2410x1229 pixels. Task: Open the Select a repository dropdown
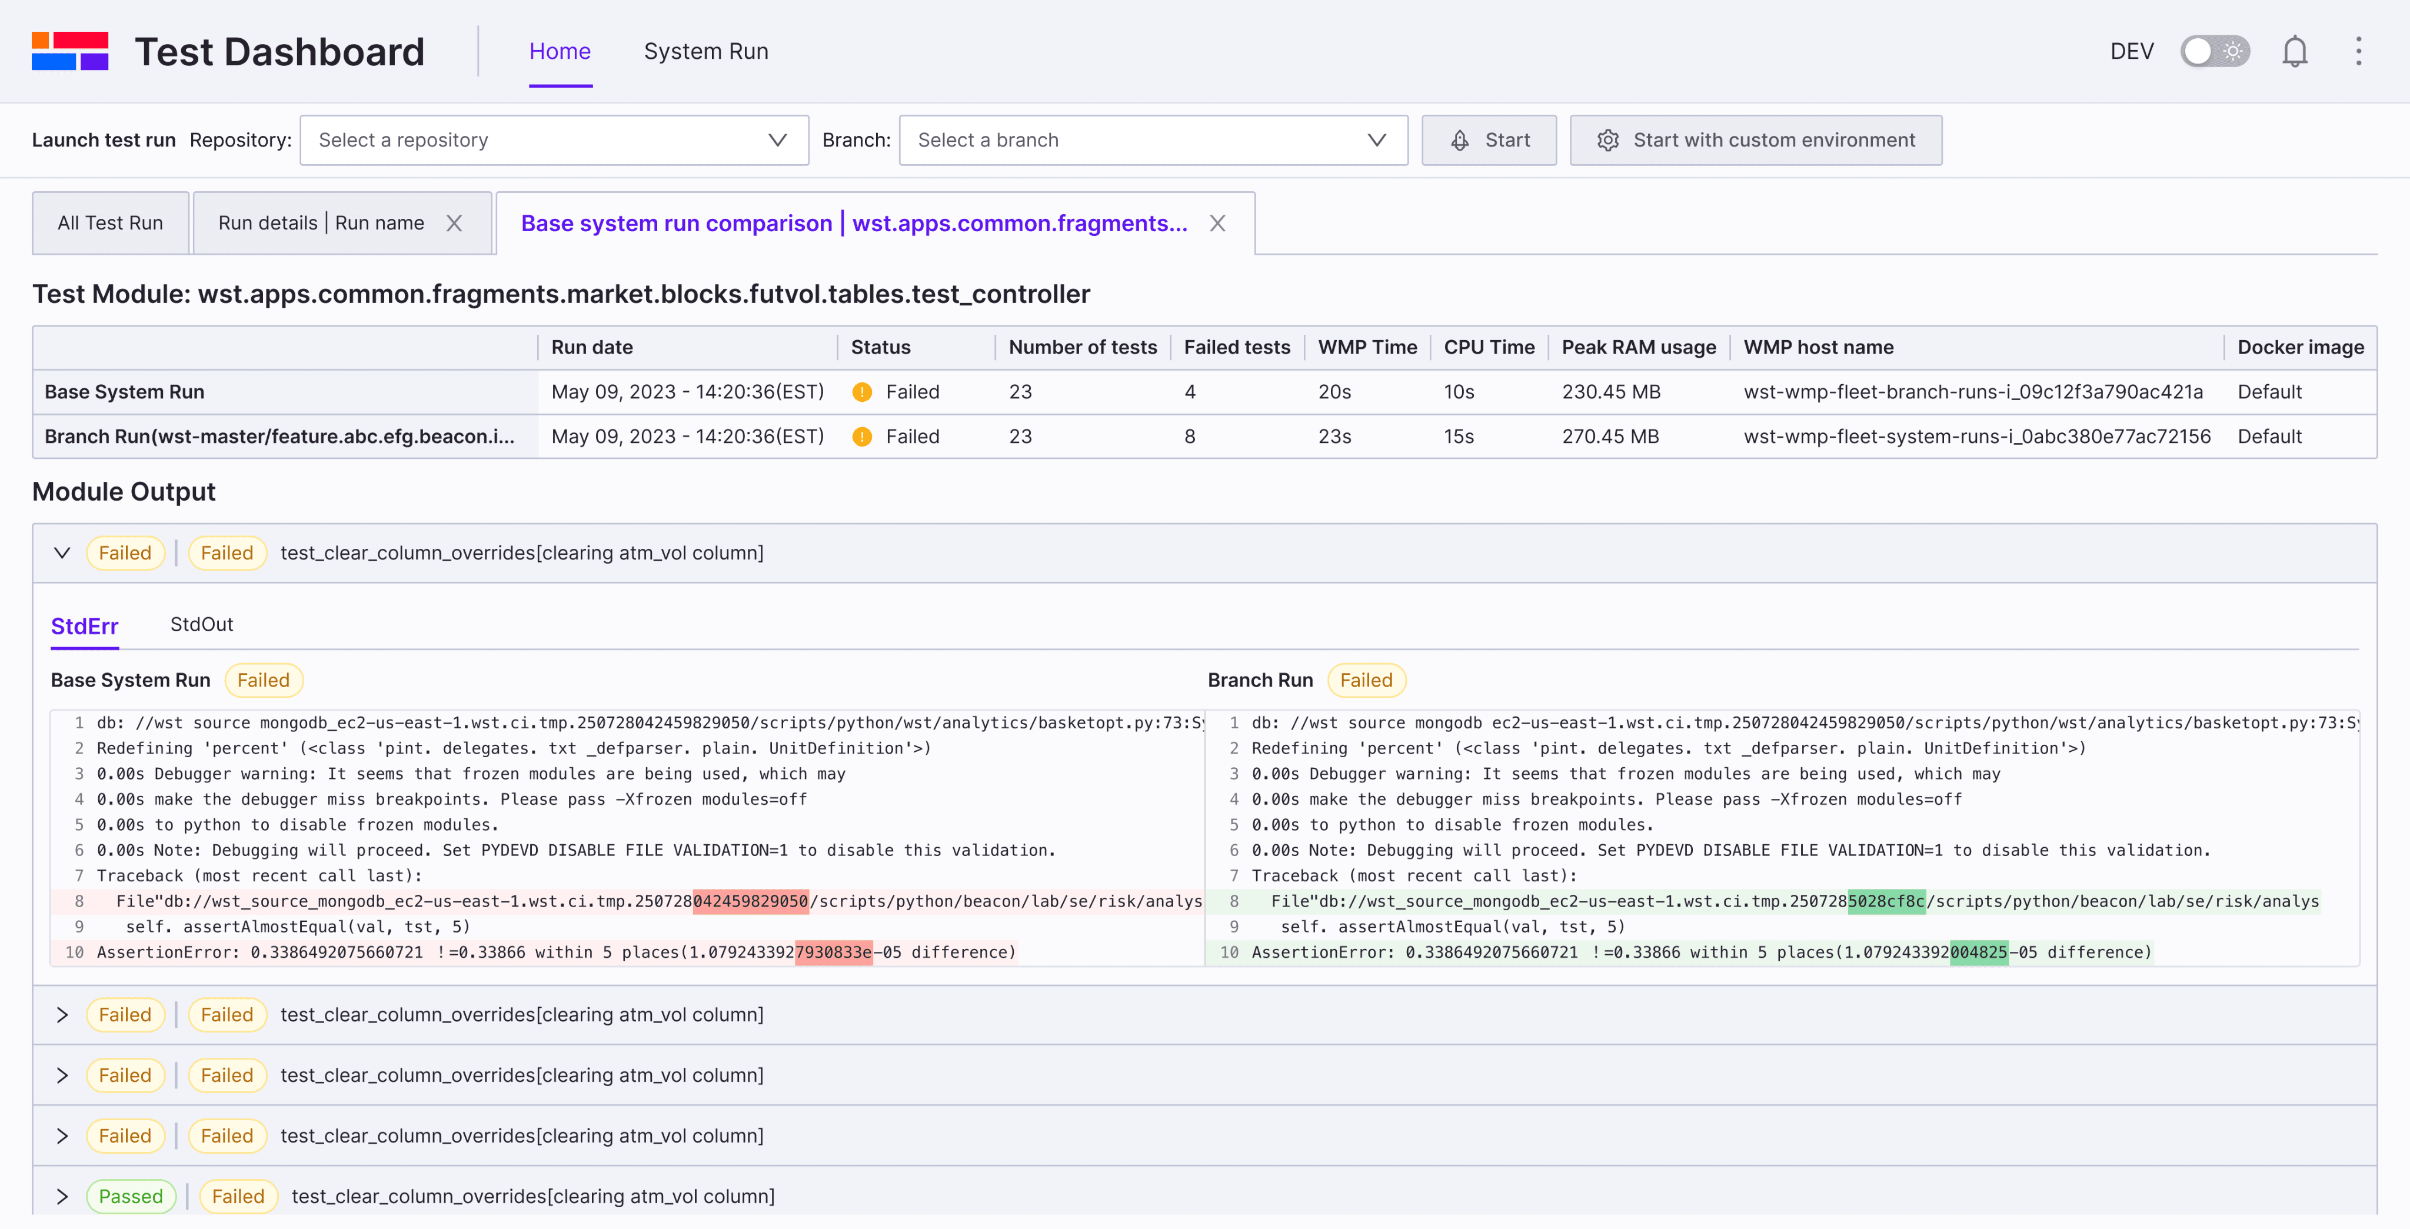click(554, 140)
